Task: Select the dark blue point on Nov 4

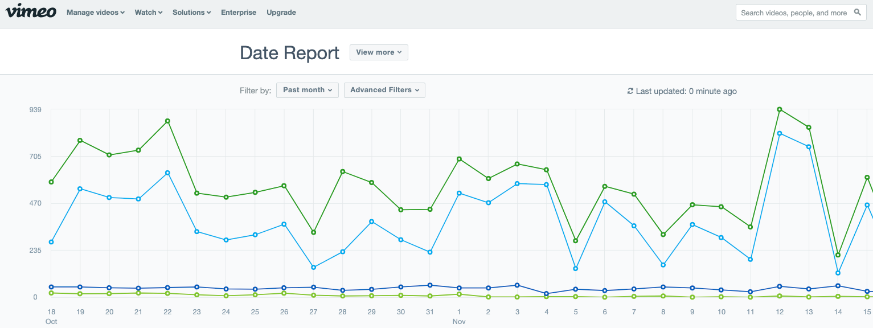Action: tap(546, 294)
